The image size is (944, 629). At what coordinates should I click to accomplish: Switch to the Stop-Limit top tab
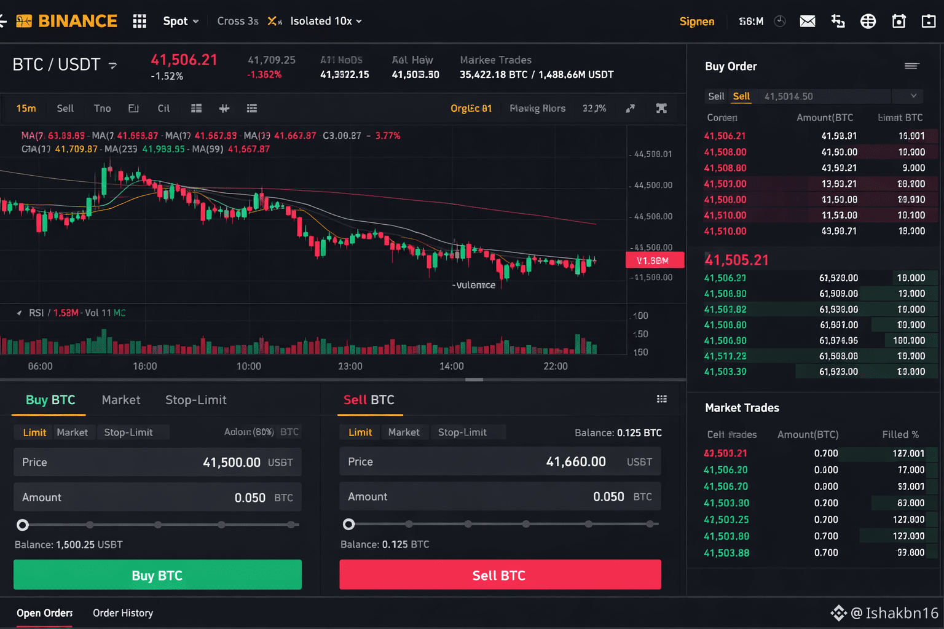196,400
